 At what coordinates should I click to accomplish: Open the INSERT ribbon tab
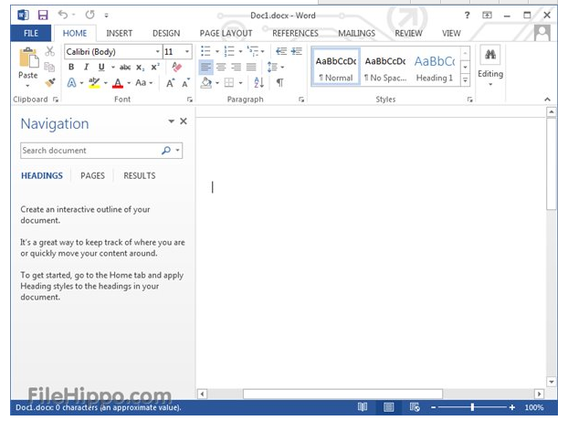coord(119,33)
